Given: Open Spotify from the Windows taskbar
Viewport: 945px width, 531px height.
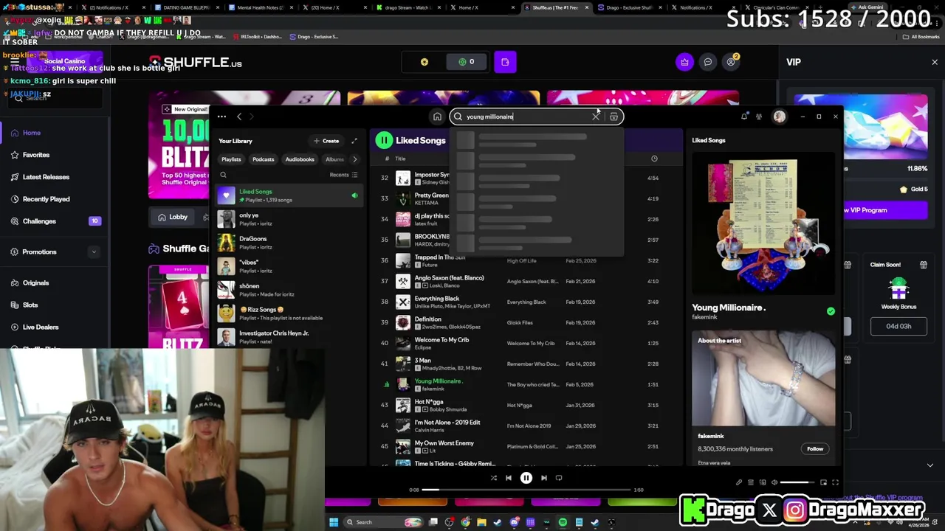Looking at the screenshot, I should (563, 522).
